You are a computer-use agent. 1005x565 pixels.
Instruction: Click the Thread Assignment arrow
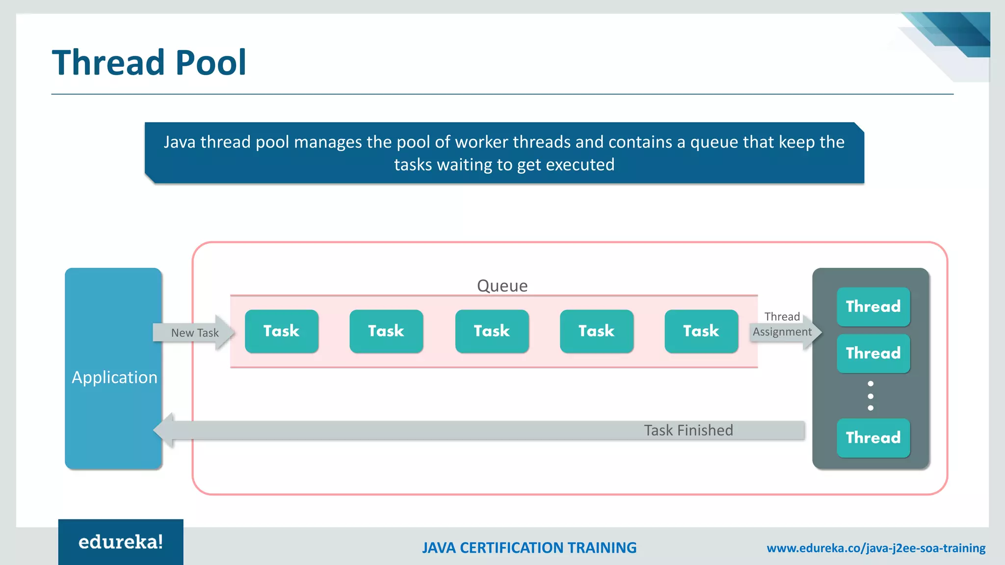coord(785,332)
